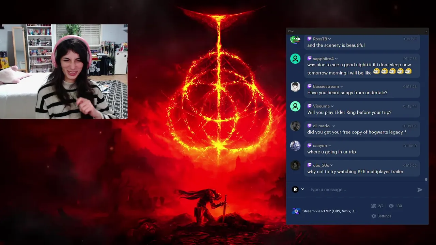Click username sapphiire4
Image resolution: width=436 pixels, height=245 pixels.
click(x=323, y=59)
